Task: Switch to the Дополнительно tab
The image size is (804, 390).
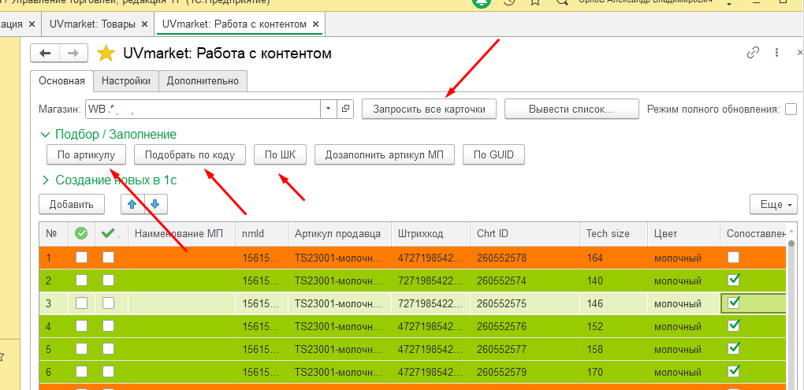Action: click(203, 81)
